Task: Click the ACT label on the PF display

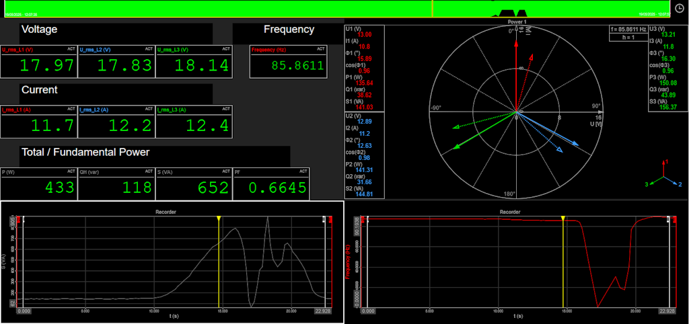Action: (x=303, y=171)
